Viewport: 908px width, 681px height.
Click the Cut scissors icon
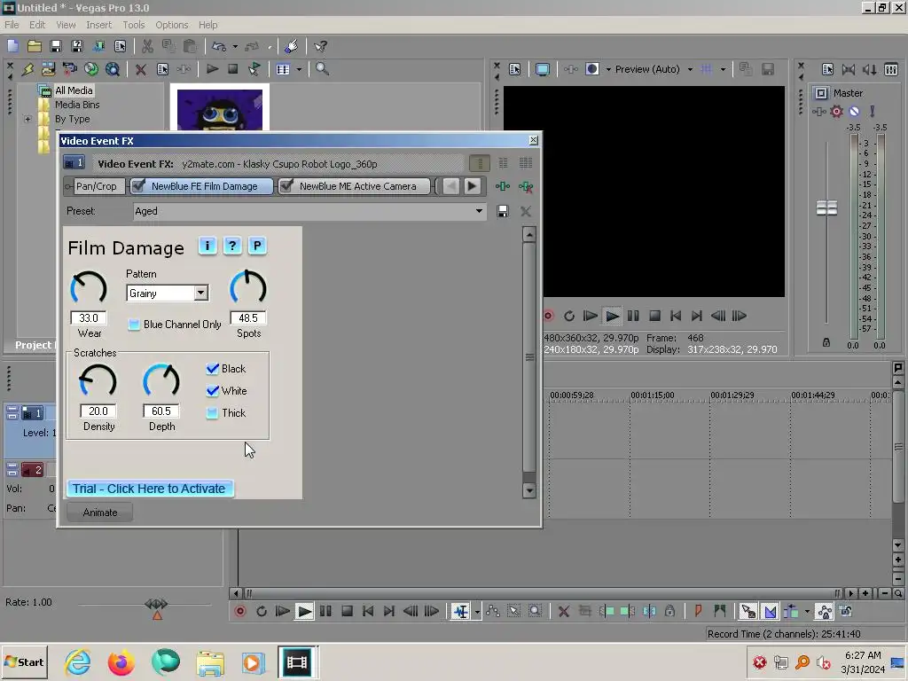pyautogui.click(x=147, y=46)
